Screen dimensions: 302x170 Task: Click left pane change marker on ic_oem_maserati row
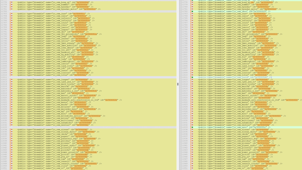click(12, 98)
